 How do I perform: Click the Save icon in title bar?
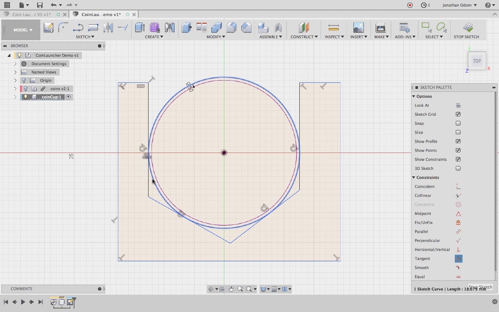tap(39, 5)
